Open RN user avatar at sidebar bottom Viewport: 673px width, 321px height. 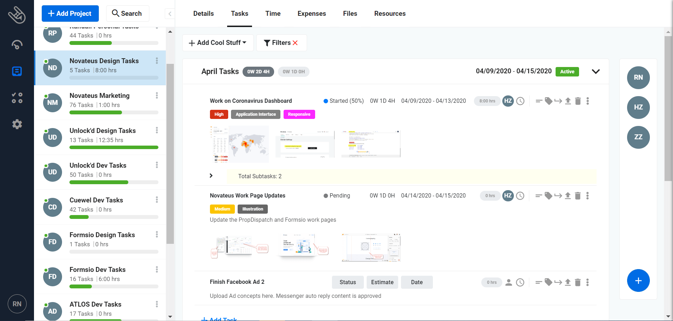tap(17, 304)
